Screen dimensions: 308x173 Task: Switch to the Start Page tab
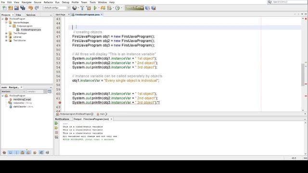point(61,15)
